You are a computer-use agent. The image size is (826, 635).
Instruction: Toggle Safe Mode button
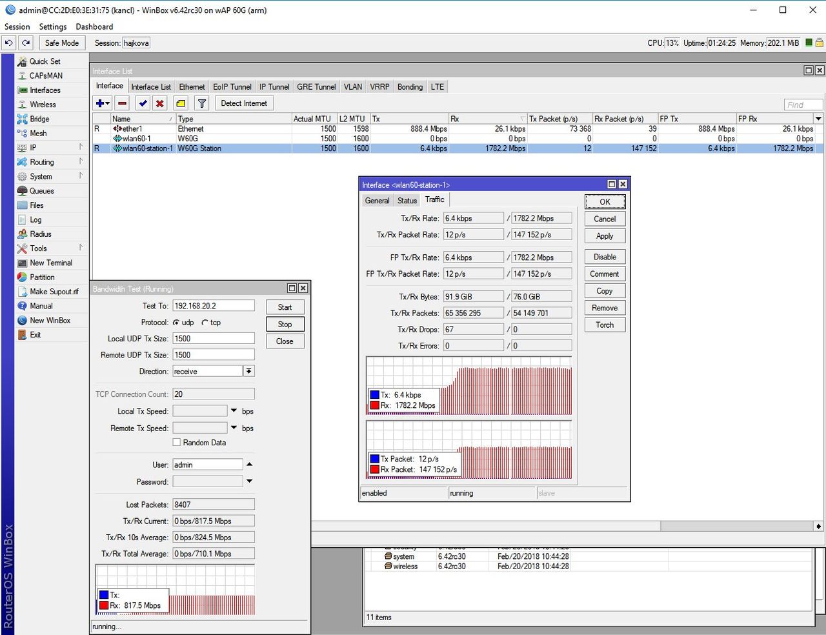coord(62,43)
